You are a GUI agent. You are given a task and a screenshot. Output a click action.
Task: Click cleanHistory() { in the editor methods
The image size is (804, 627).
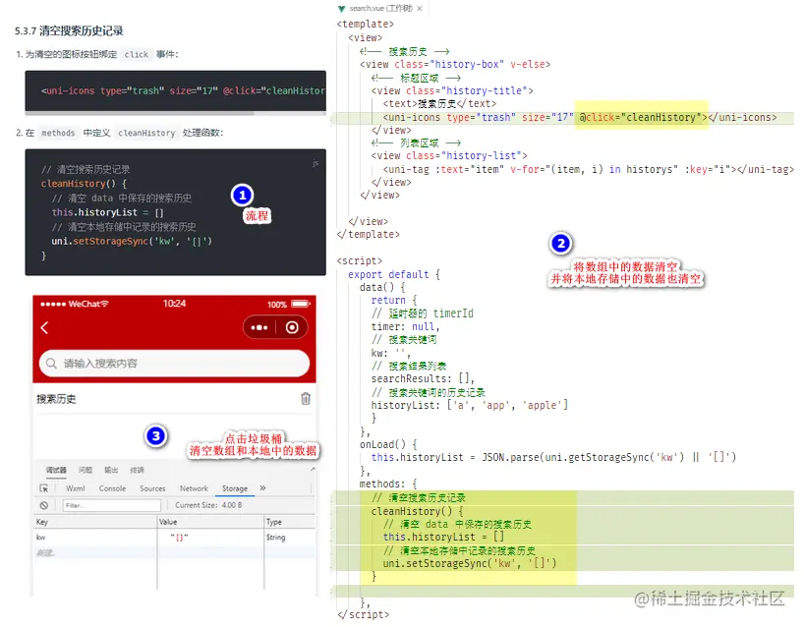tap(417, 511)
